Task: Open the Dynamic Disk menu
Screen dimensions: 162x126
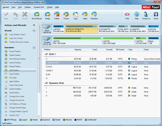Action: (x=39, y=7)
